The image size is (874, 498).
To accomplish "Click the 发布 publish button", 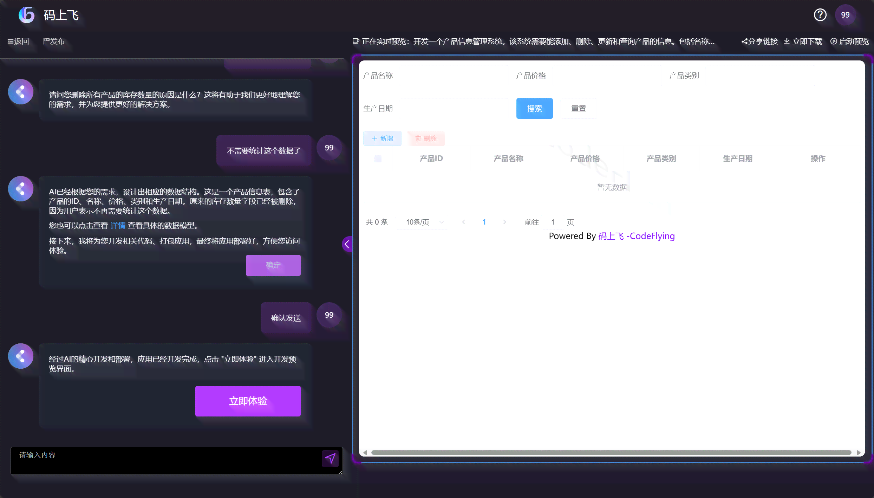I will click(x=54, y=41).
